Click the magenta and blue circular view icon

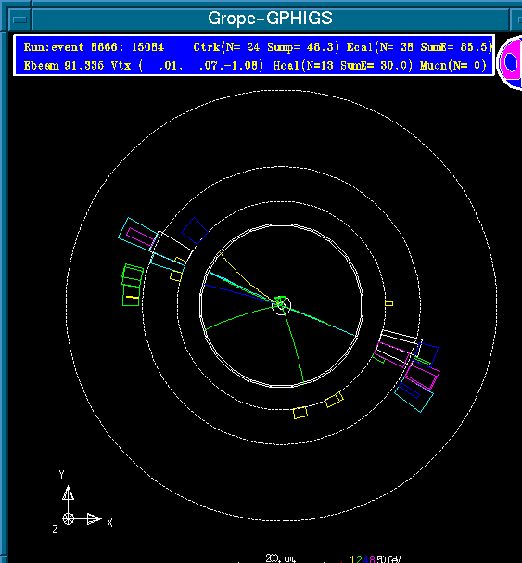click(511, 62)
